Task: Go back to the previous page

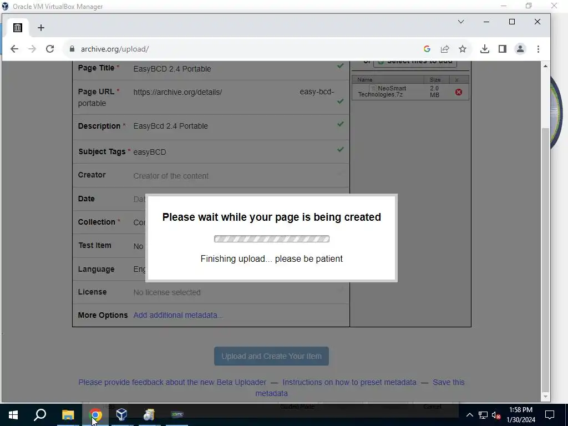Action: click(14, 49)
